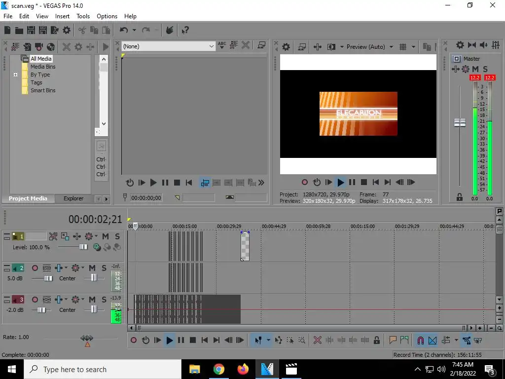Open the File menu
Screen dimensions: 505x379
[8, 16]
